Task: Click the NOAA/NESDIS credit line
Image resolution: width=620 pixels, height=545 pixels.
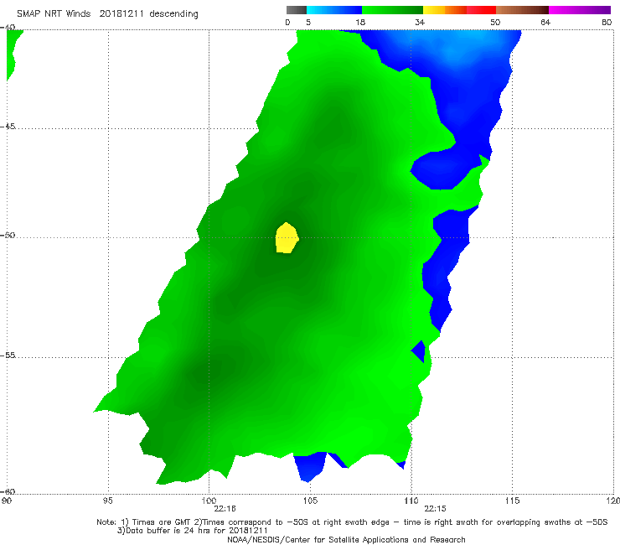Action: point(346,540)
